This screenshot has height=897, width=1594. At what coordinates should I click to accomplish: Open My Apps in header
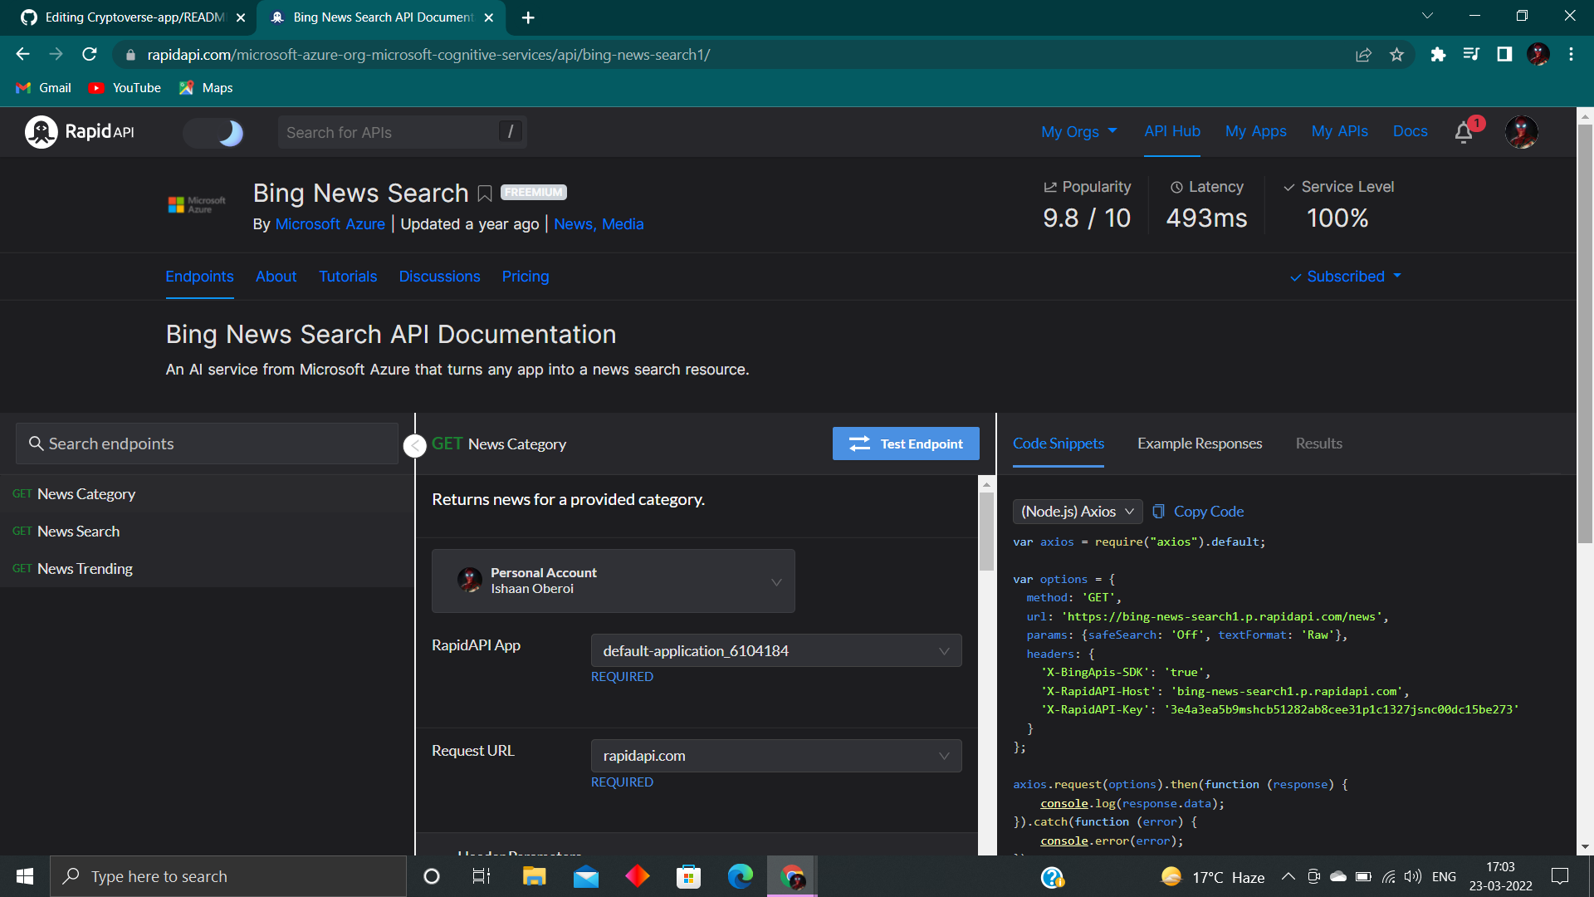(1255, 131)
